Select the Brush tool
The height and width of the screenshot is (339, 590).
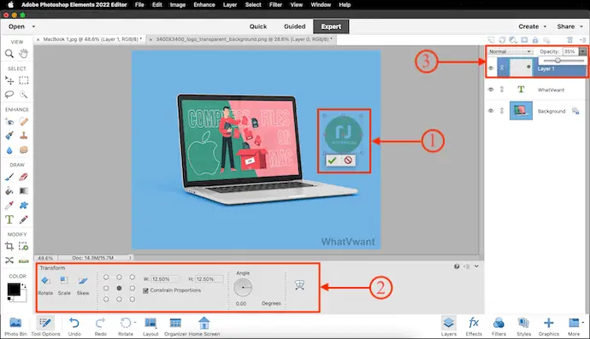point(9,177)
